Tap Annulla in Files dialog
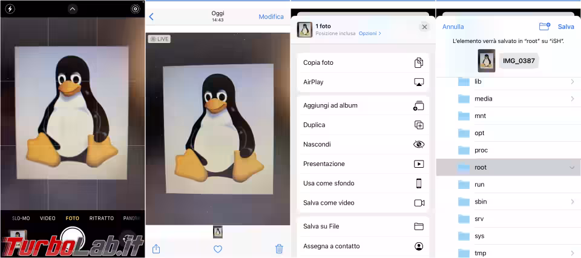 click(x=453, y=27)
